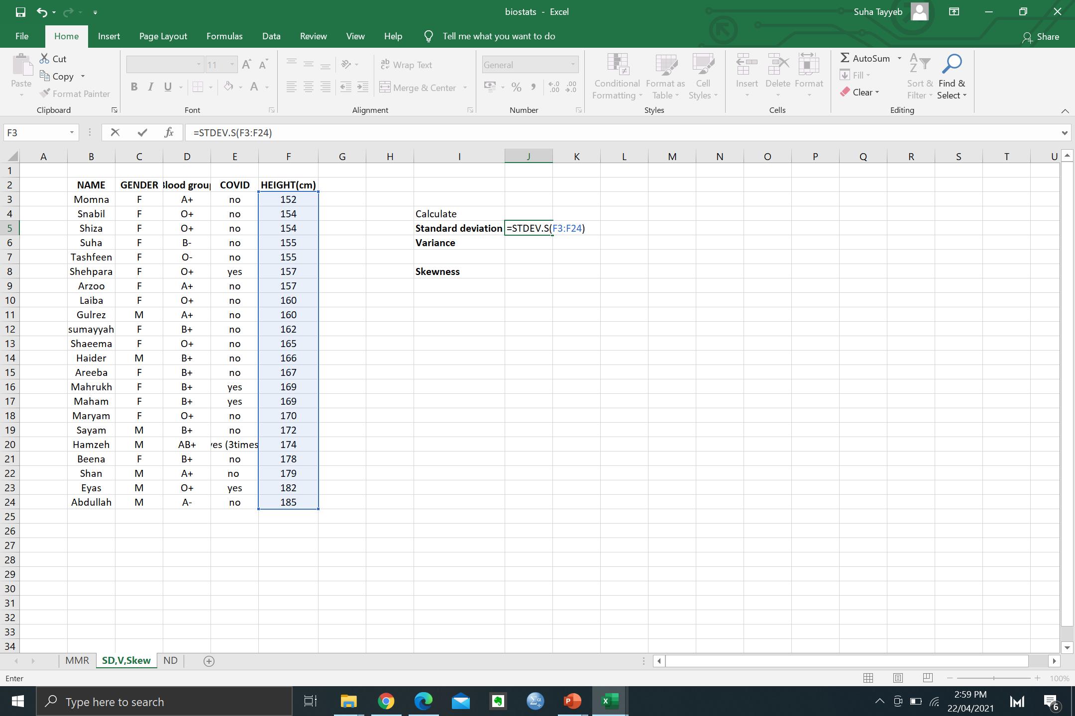Viewport: 1075px width, 716px height.
Task: Click the Enter checkmark in formula bar
Action: (x=143, y=133)
